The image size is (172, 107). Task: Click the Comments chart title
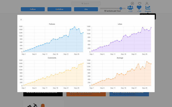(x=52, y=58)
